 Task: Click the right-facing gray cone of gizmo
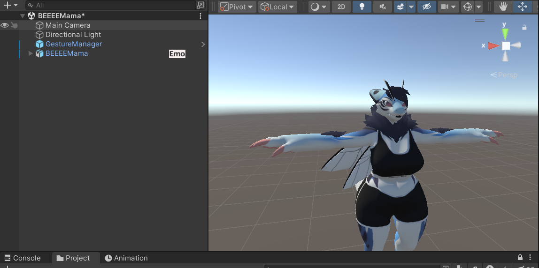tap(516, 45)
